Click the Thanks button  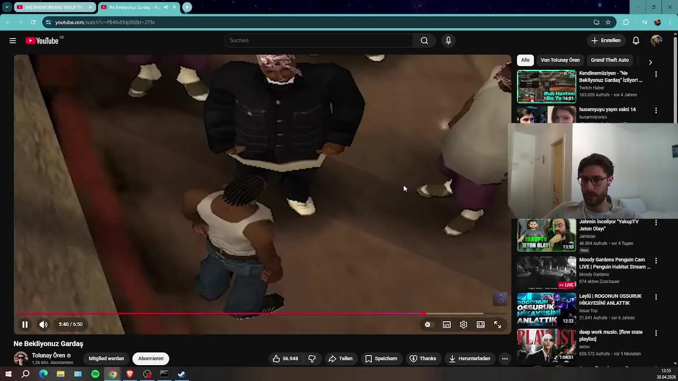423,358
